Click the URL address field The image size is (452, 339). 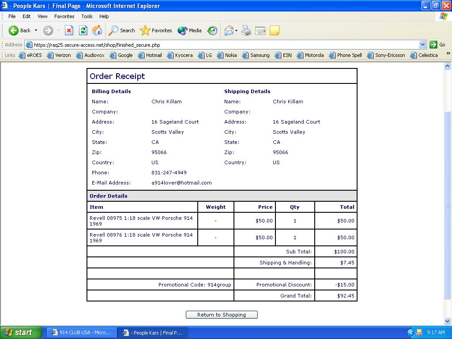click(221, 45)
